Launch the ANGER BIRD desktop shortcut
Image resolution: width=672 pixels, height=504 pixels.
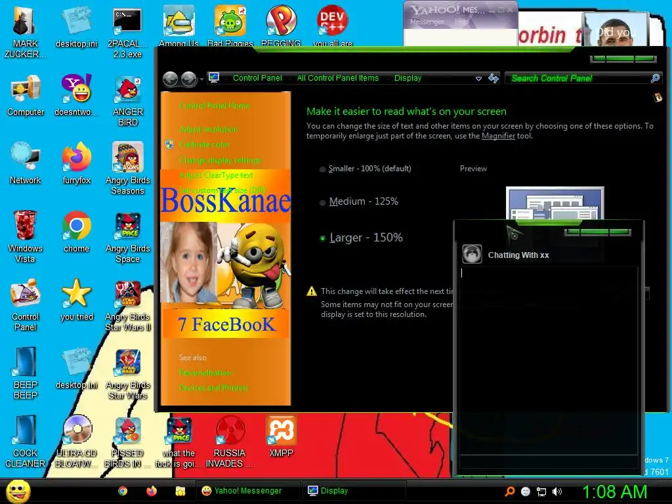[x=128, y=101]
